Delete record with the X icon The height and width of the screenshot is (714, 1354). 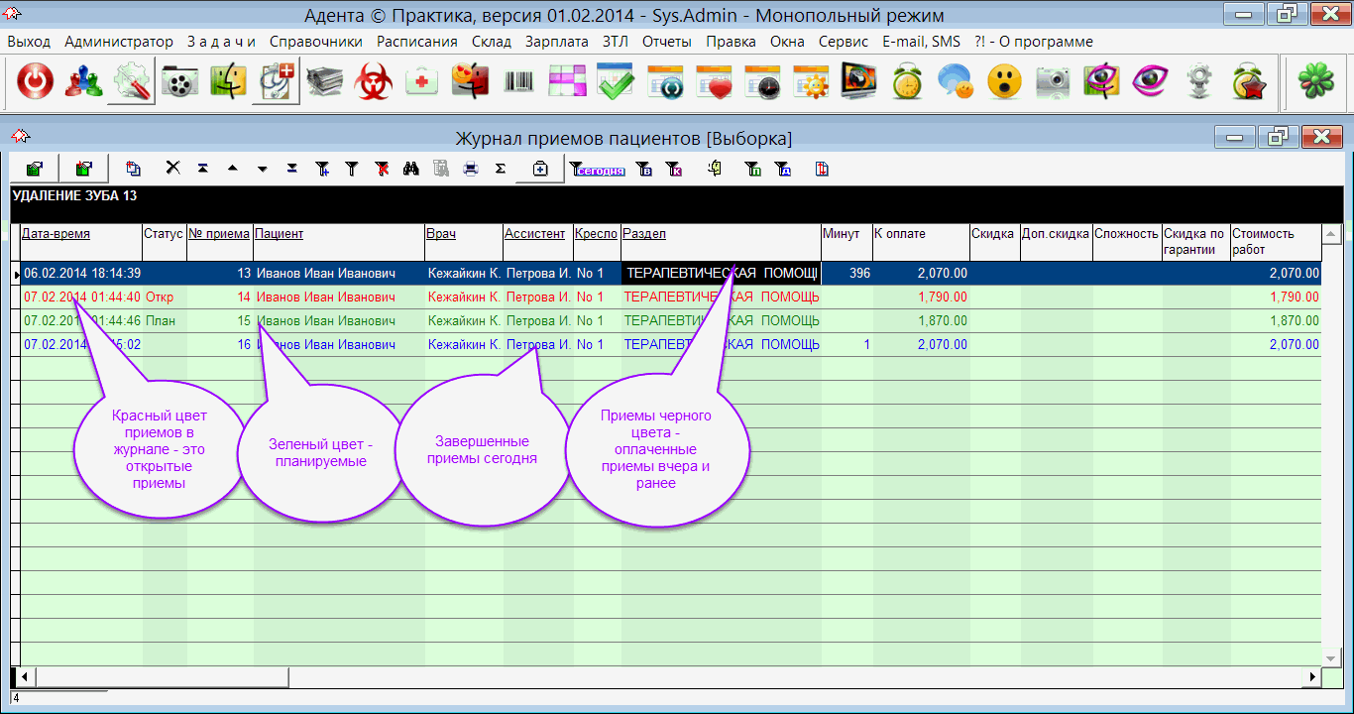click(172, 169)
